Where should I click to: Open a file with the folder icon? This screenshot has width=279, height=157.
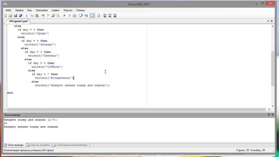coord(10,16)
